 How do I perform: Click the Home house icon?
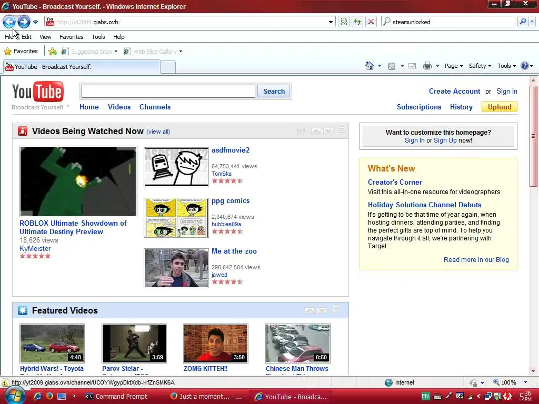pos(370,66)
